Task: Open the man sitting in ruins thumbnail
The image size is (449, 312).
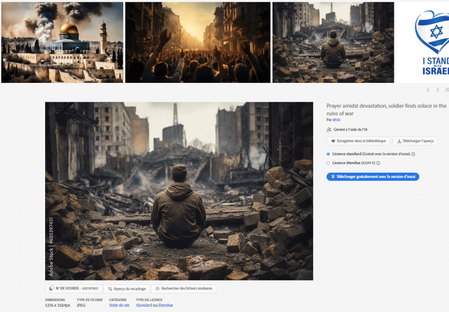Action: point(333,43)
